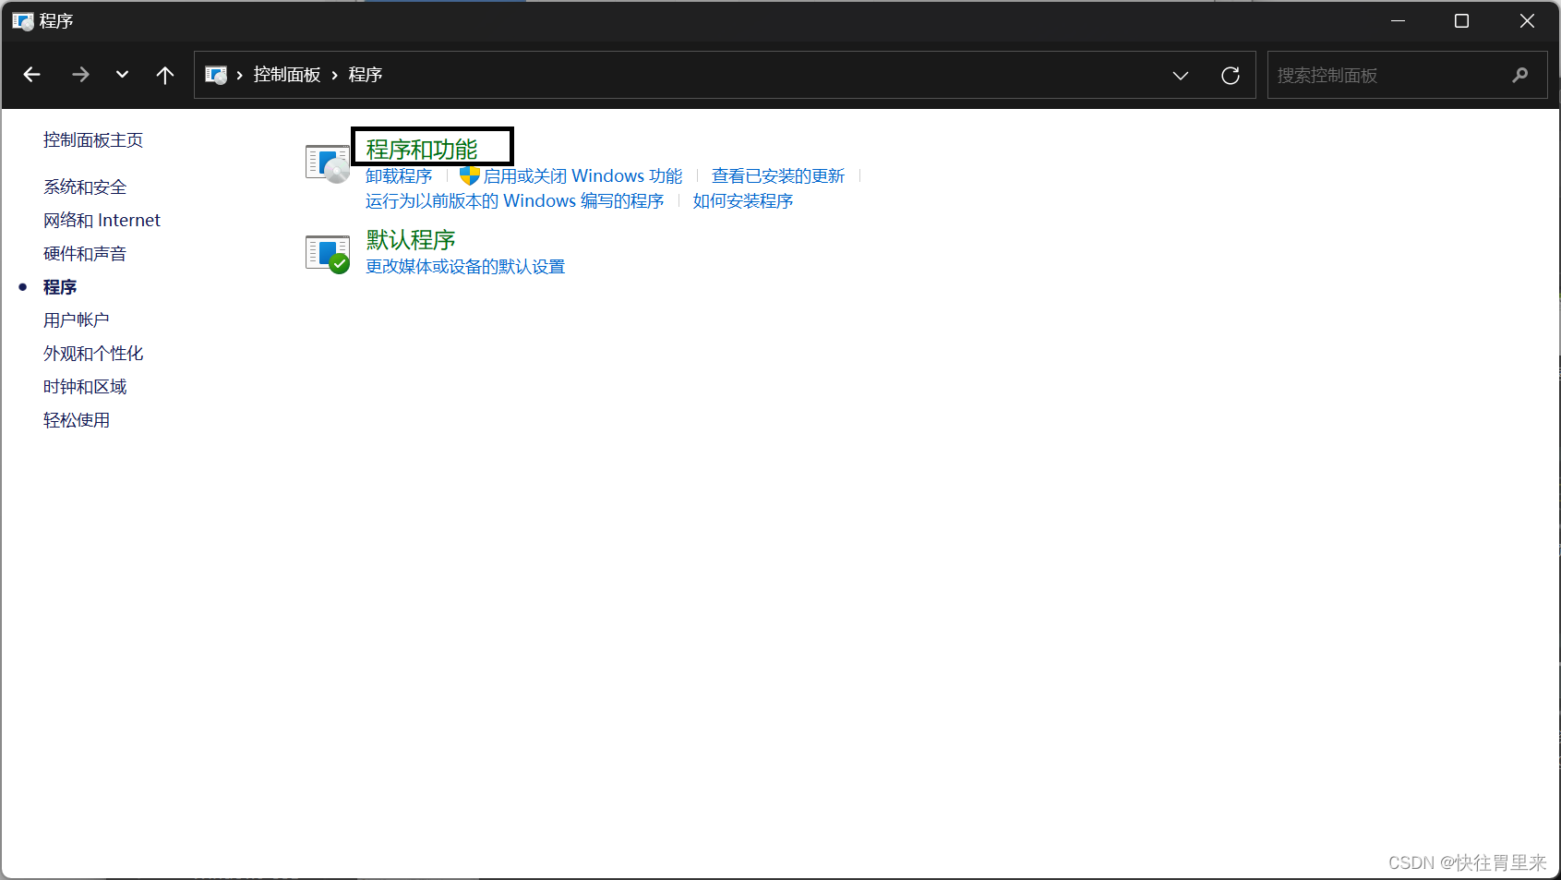The height and width of the screenshot is (880, 1561).
Task: Open 控制面板主页 in sidebar
Action: [93, 140]
